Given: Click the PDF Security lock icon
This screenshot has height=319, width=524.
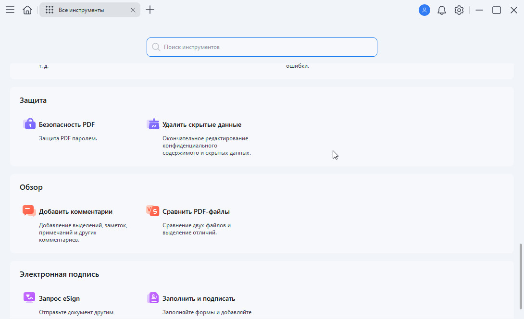Looking at the screenshot, I should [x=29, y=124].
